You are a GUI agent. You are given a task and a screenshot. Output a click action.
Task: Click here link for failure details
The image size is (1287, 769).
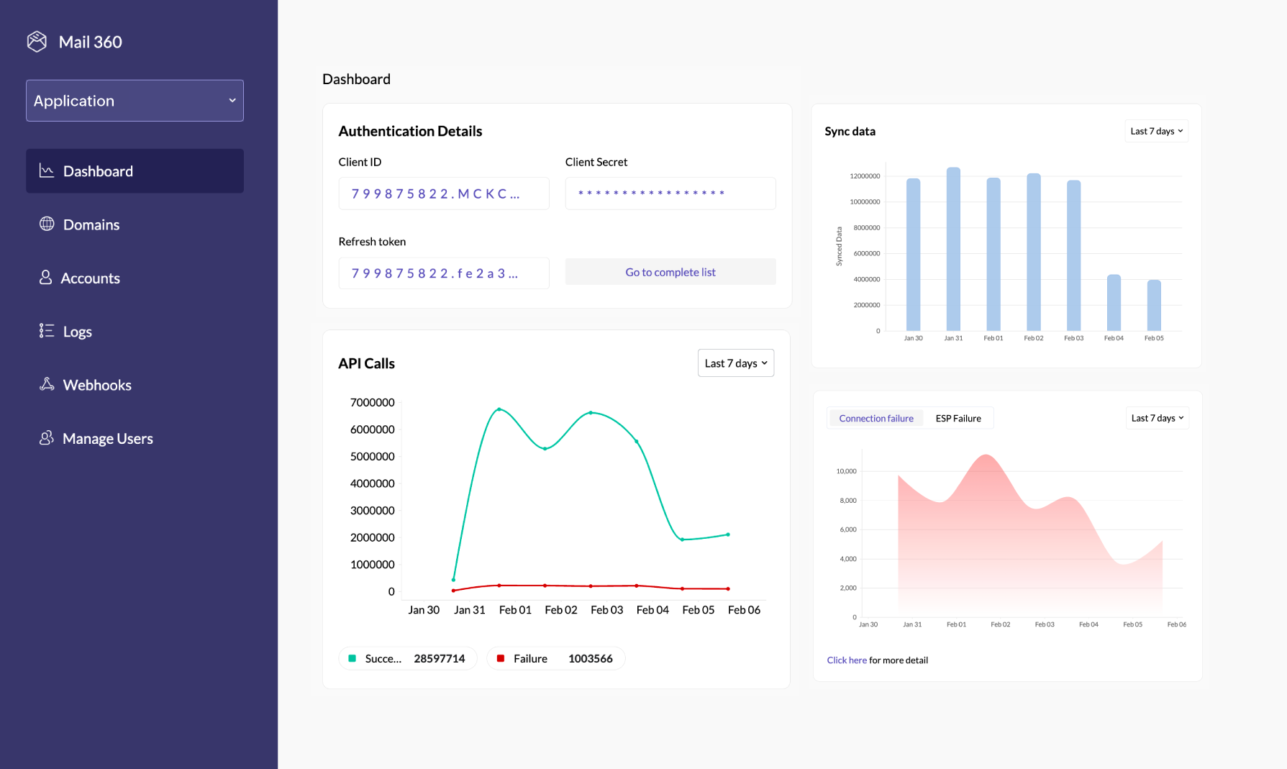[x=846, y=660]
